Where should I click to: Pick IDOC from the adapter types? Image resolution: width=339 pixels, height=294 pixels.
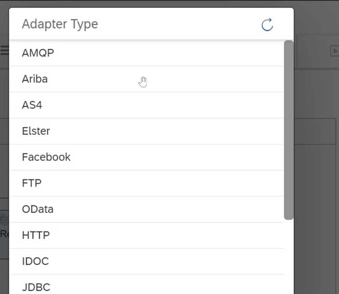tap(146, 261)
